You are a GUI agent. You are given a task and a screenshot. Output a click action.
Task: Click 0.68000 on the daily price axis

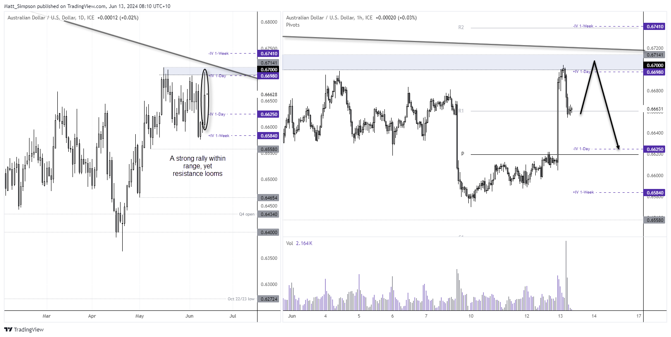[x=269, y=22]
